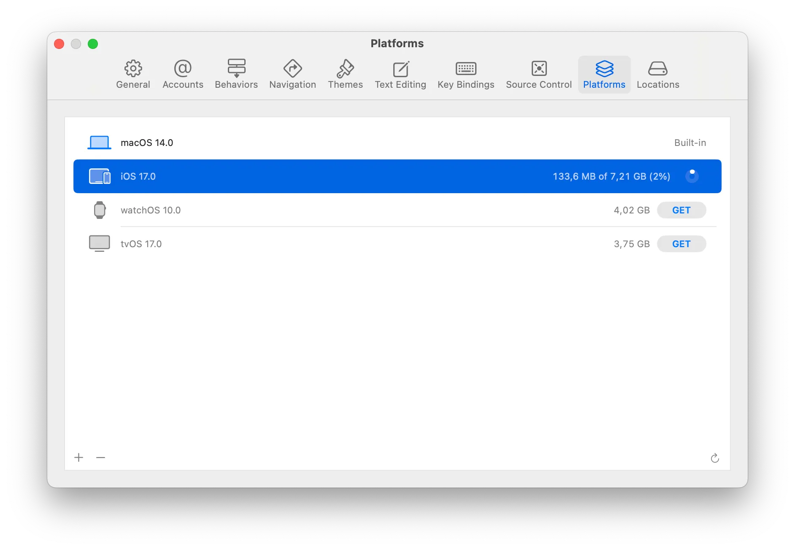The width and height of the screenshot is (795, 550).
Task: Open the Behaviors settings pane
Action: [236, 74]
